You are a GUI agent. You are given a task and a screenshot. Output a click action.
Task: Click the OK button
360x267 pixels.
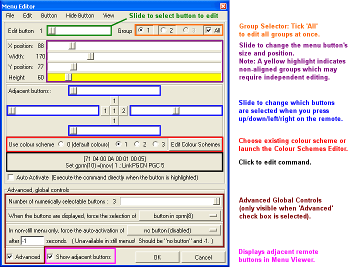pos(157,257)
